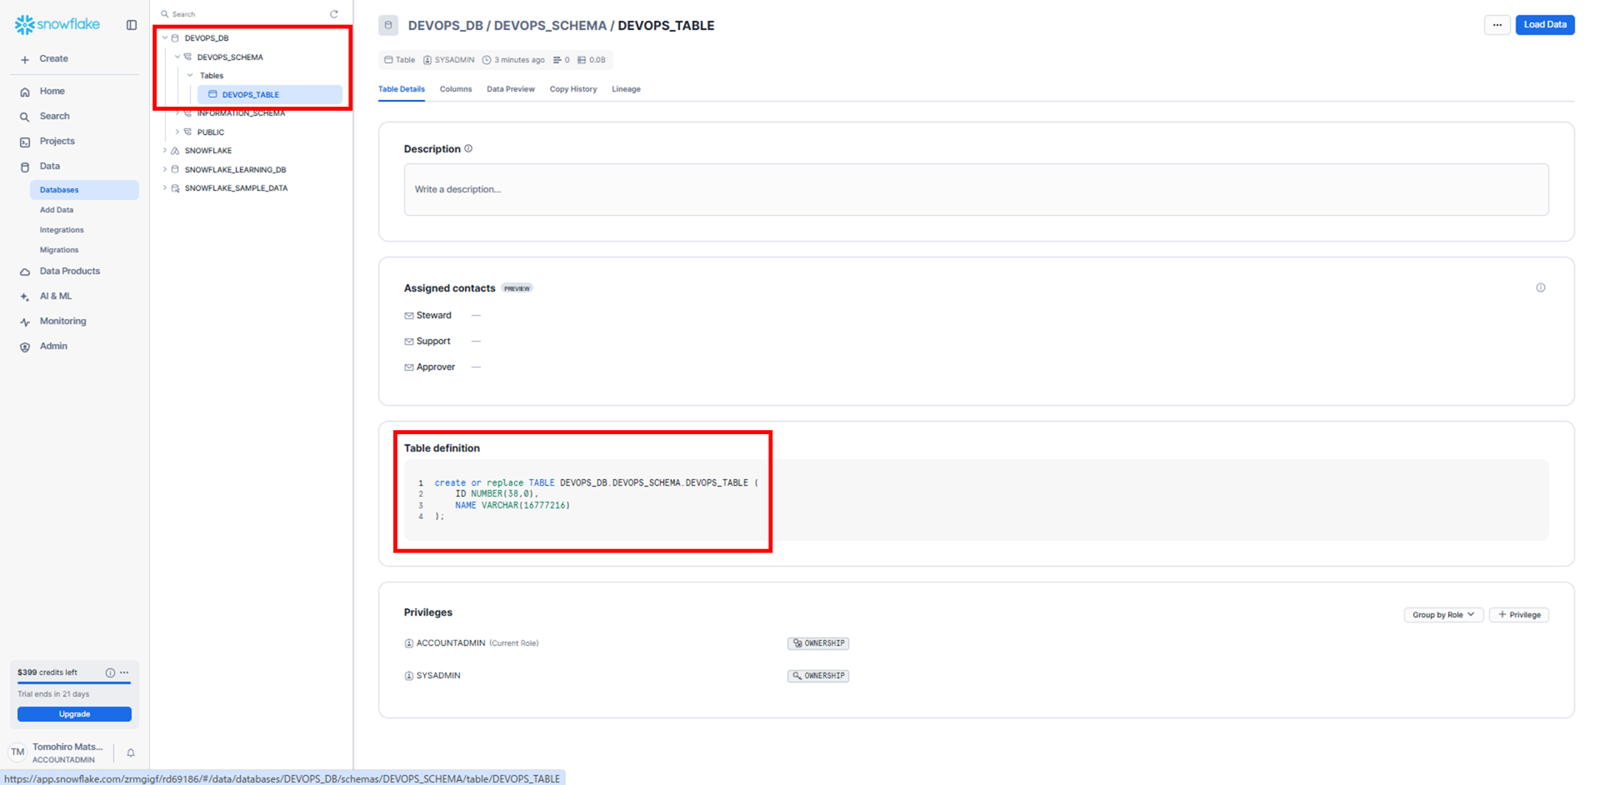Expand SNOWFLAKE_SAMPLE_DATA database
The width and height of the screenshot is (1600, 785).
pyautogui.click(x=165, y=188)
